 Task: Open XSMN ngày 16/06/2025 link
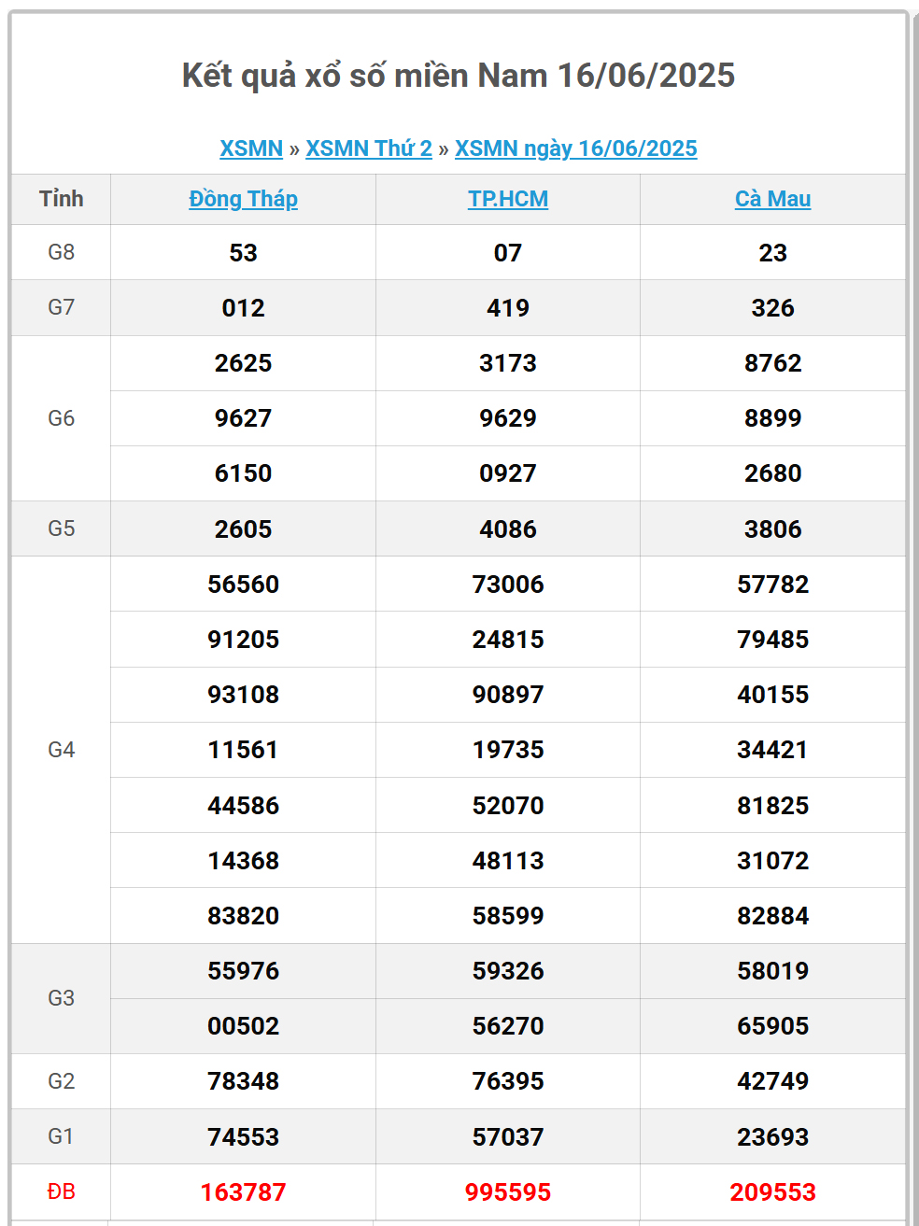(x=576, y=148)
